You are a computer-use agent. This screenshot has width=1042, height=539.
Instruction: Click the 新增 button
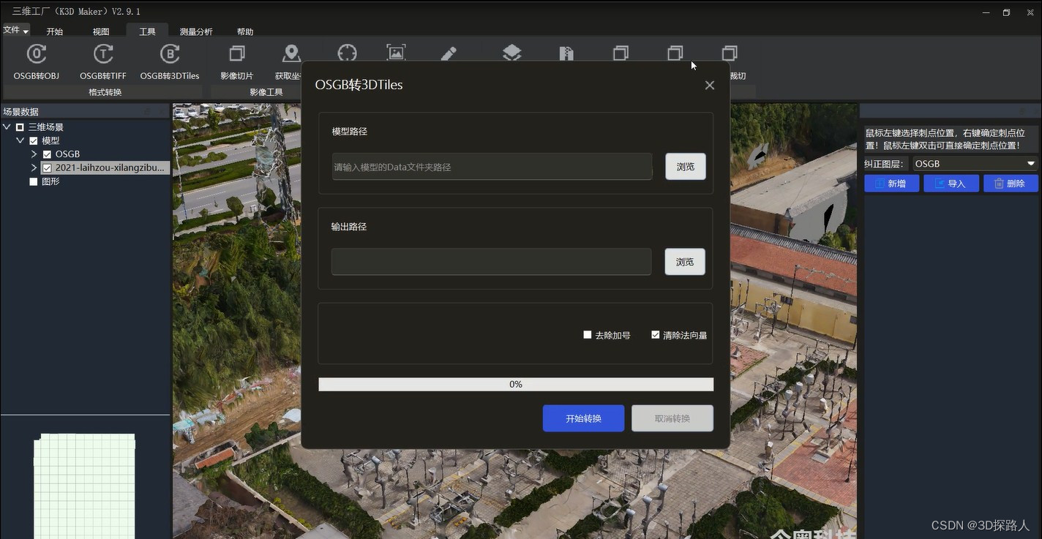891,184
